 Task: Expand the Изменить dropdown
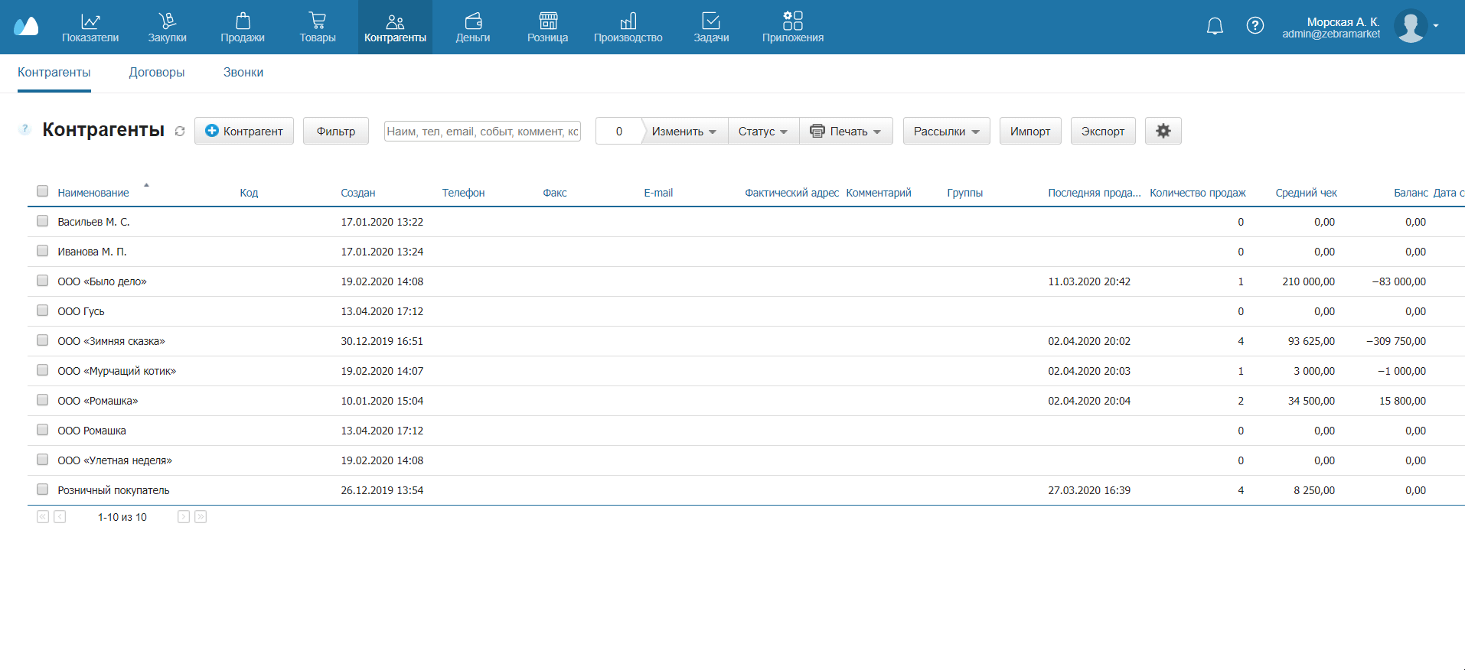click(684, 132)
